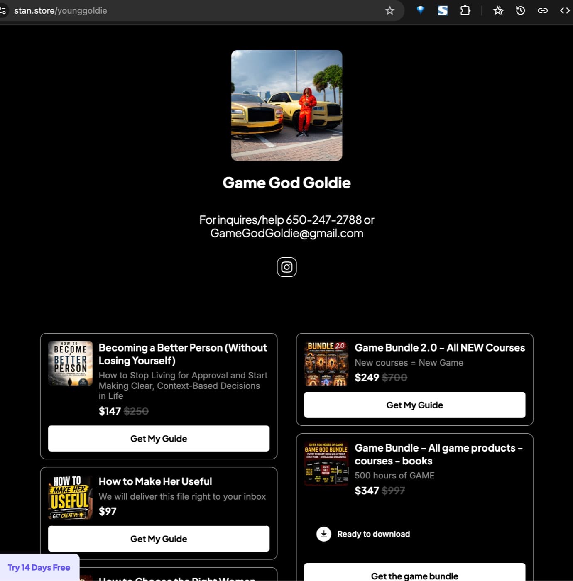573x581 pixels.
Task: Click the GameGodGoldie@gmail.com email text
Action: (286, 233)
